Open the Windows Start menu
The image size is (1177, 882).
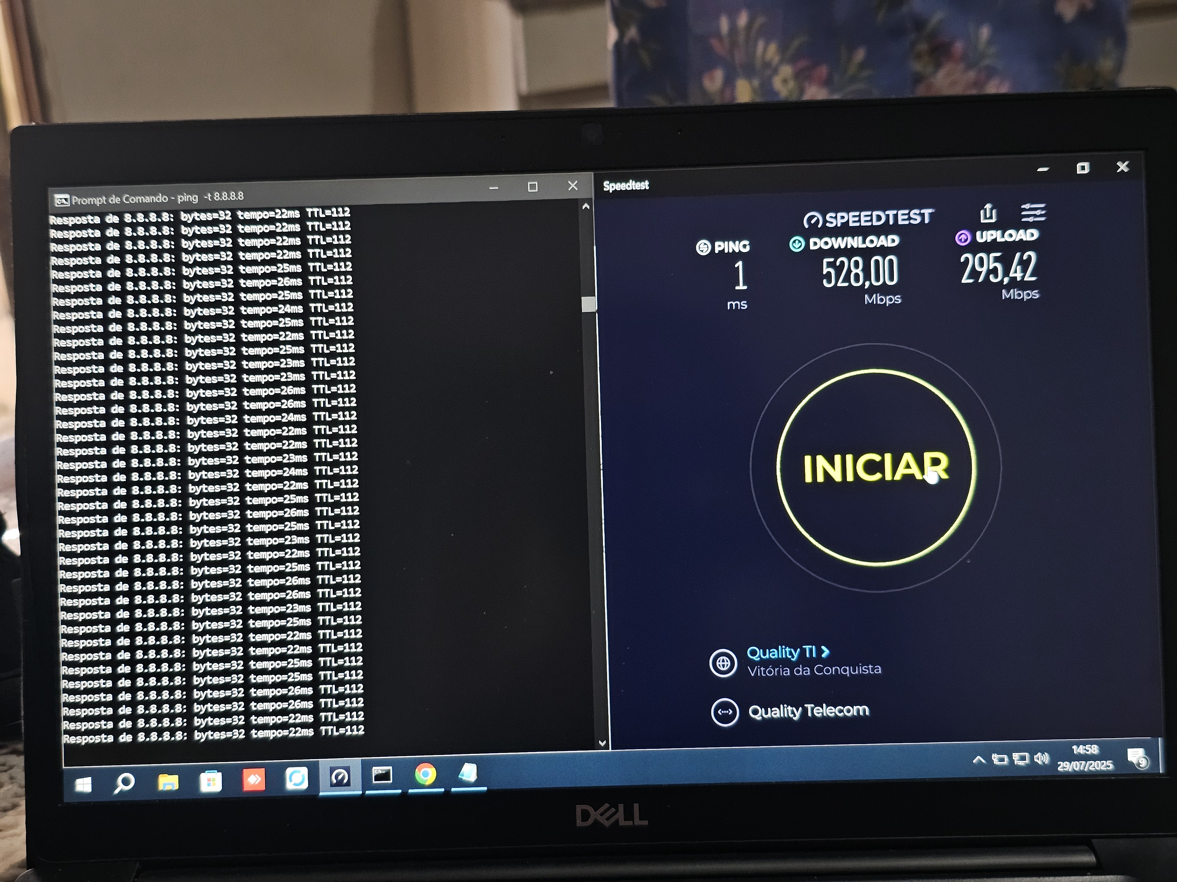coord(83,784)
